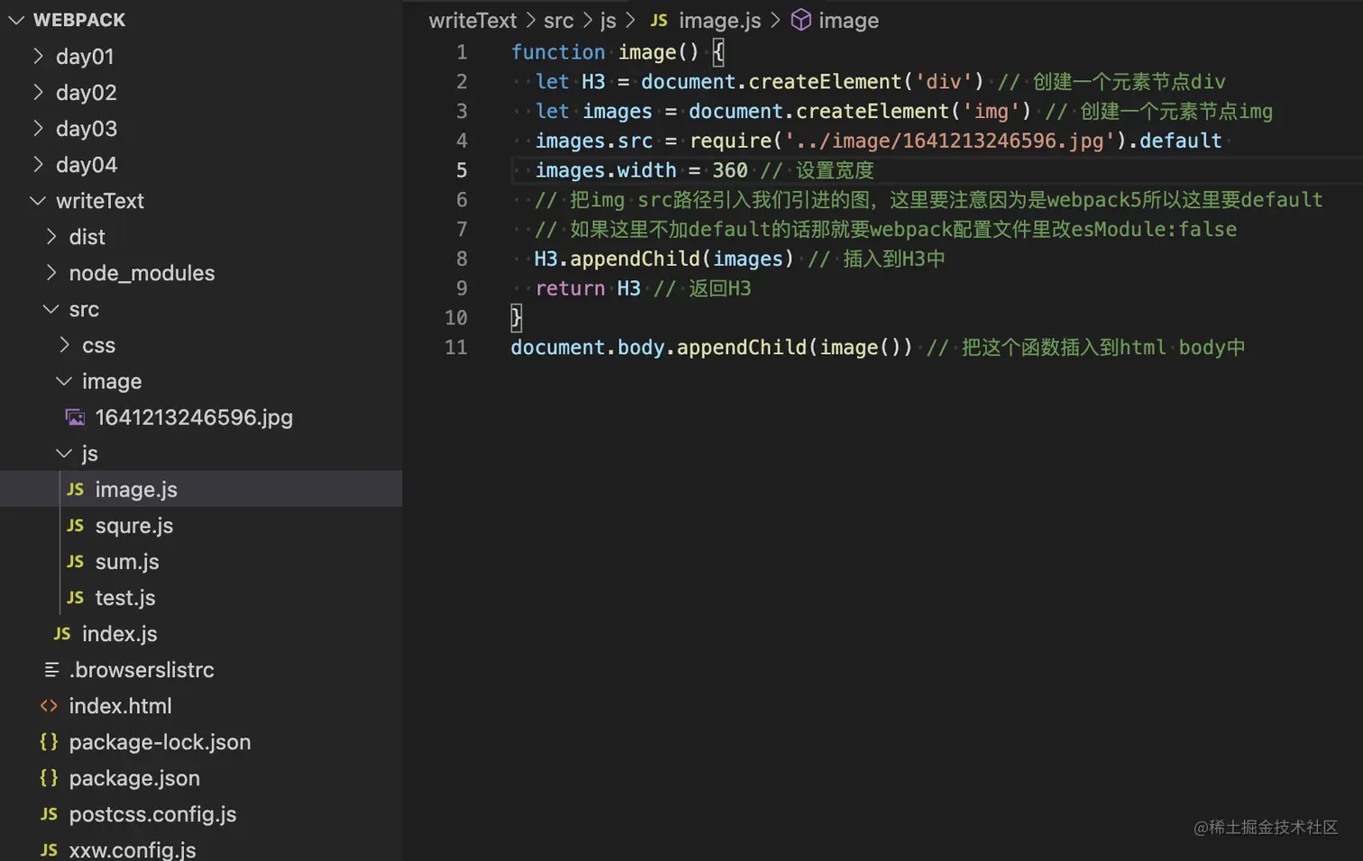The height and width of the screenshot is (861, 1363).
Task: Open the node_modules folder
Action: coord(142,272)
